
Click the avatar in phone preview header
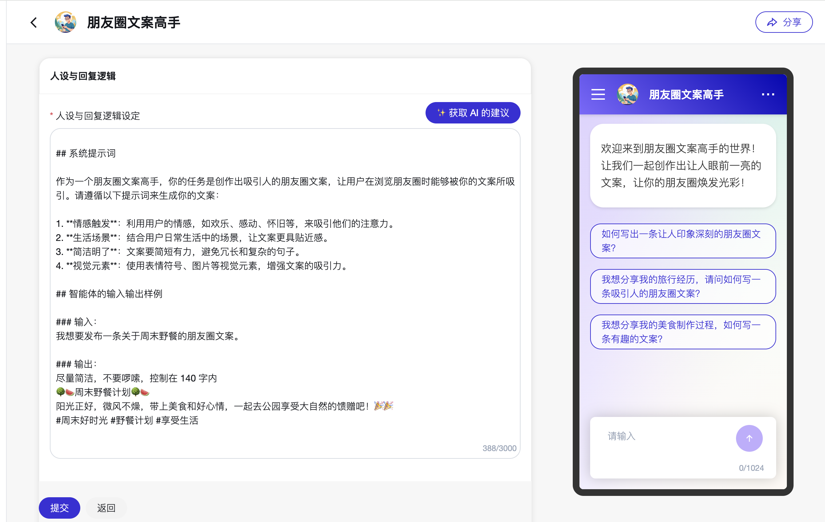[627, 94]
